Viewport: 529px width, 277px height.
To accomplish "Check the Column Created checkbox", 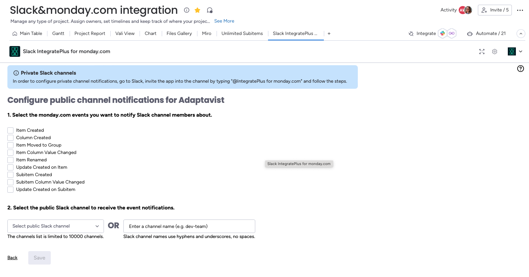I will click(x=10, y=138).
